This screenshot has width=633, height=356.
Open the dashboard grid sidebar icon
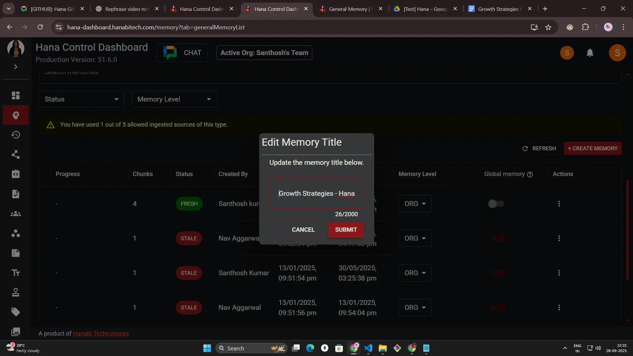(15, 95)
